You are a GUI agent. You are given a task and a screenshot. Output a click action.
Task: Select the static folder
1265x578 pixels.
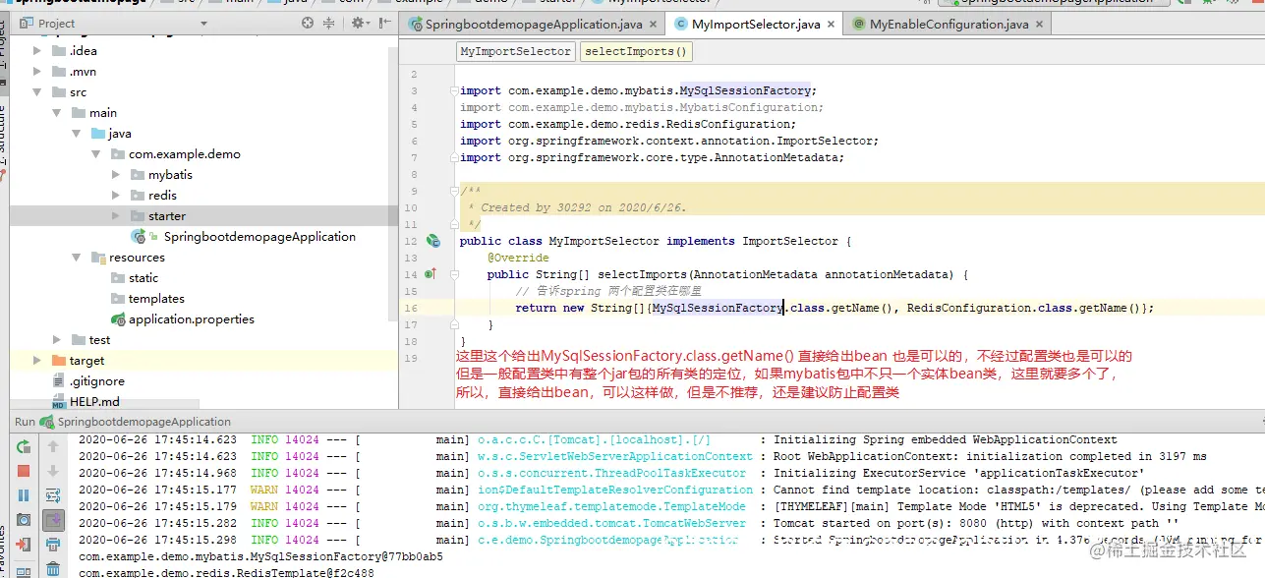click(x=143, y=277)
